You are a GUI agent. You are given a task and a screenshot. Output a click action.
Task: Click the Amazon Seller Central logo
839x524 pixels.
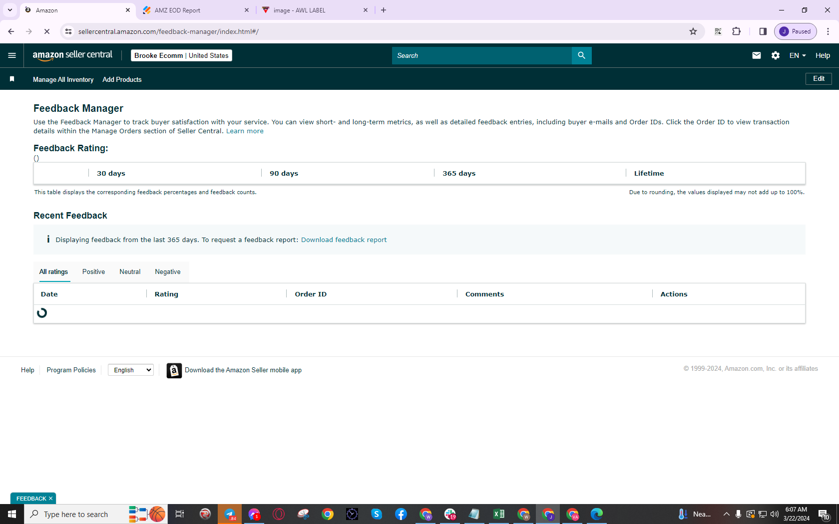coord(72,55)
